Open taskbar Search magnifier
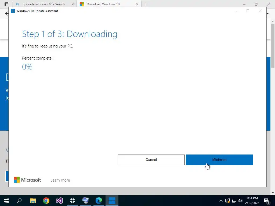This screenshot has height=206, width=275. [x=19, y=201]
